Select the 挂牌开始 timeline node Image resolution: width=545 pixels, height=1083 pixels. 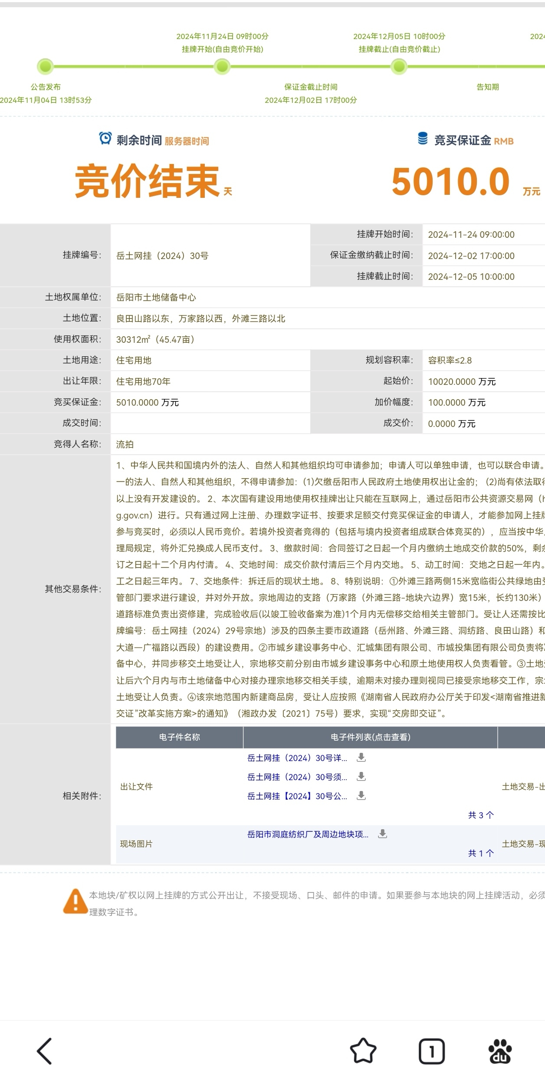click(222, 67)
